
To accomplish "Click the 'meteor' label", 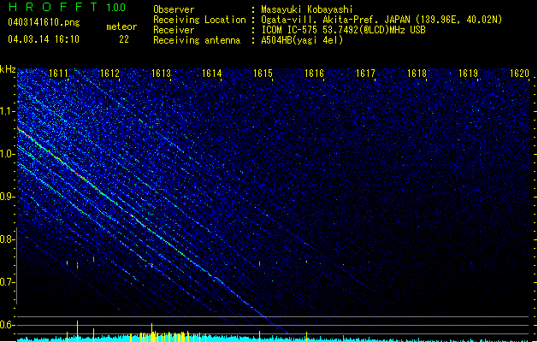I will (121, 27).
